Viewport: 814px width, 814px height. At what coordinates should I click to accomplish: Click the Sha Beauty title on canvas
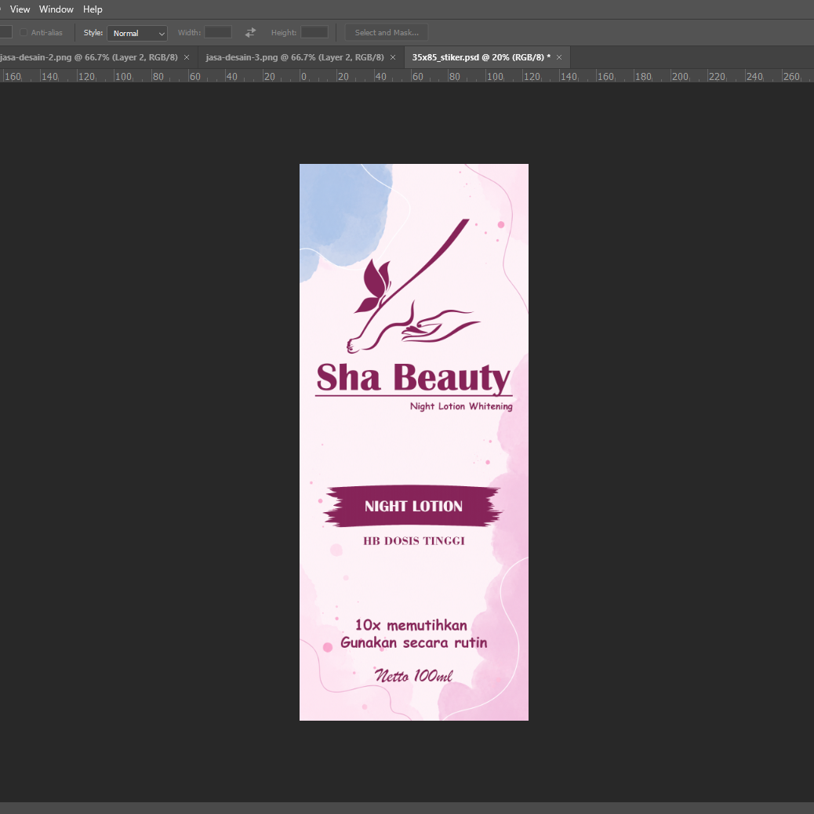pyautogui.click(x=413, y=378)
